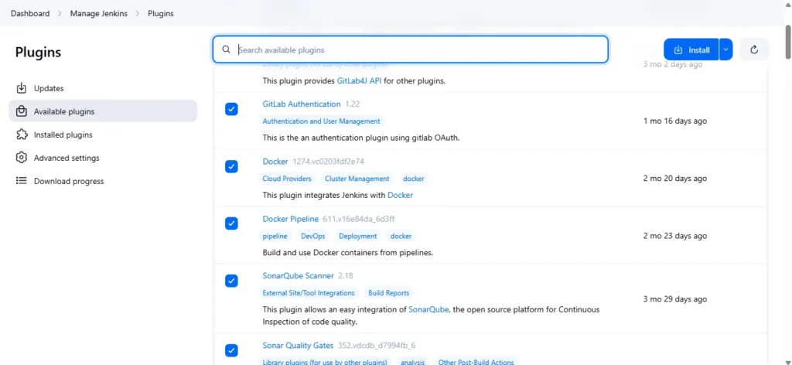Select the Build Reports category tag
Screen dimensions: 792x365
click(389, 293)
